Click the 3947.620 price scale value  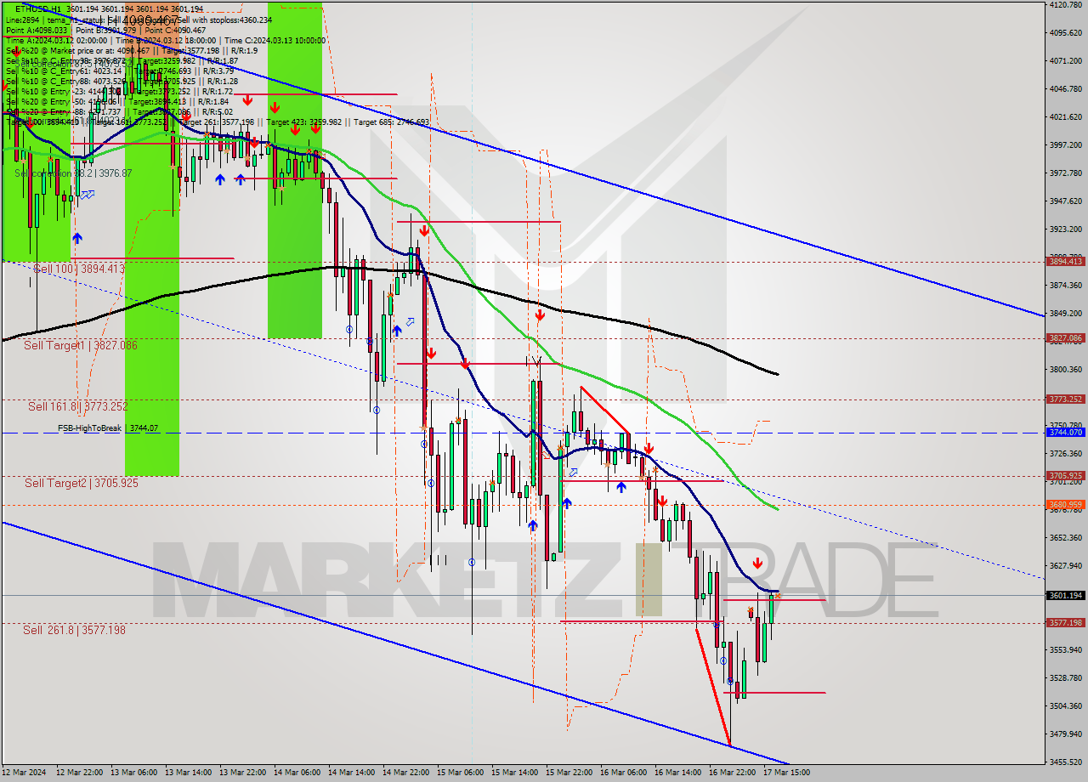(x=1065, y=201)
